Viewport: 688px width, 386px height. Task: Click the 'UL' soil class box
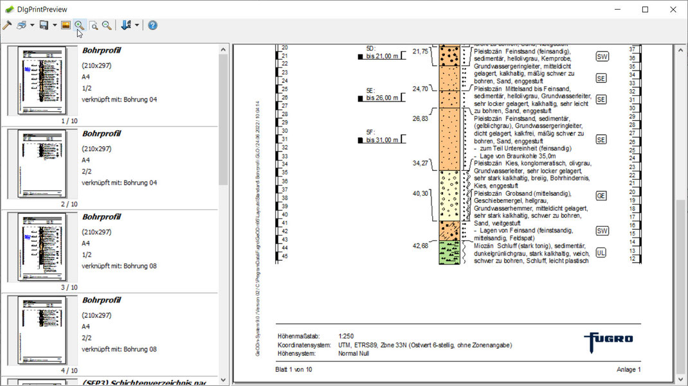pyautogui.click(x=601, y=253)
